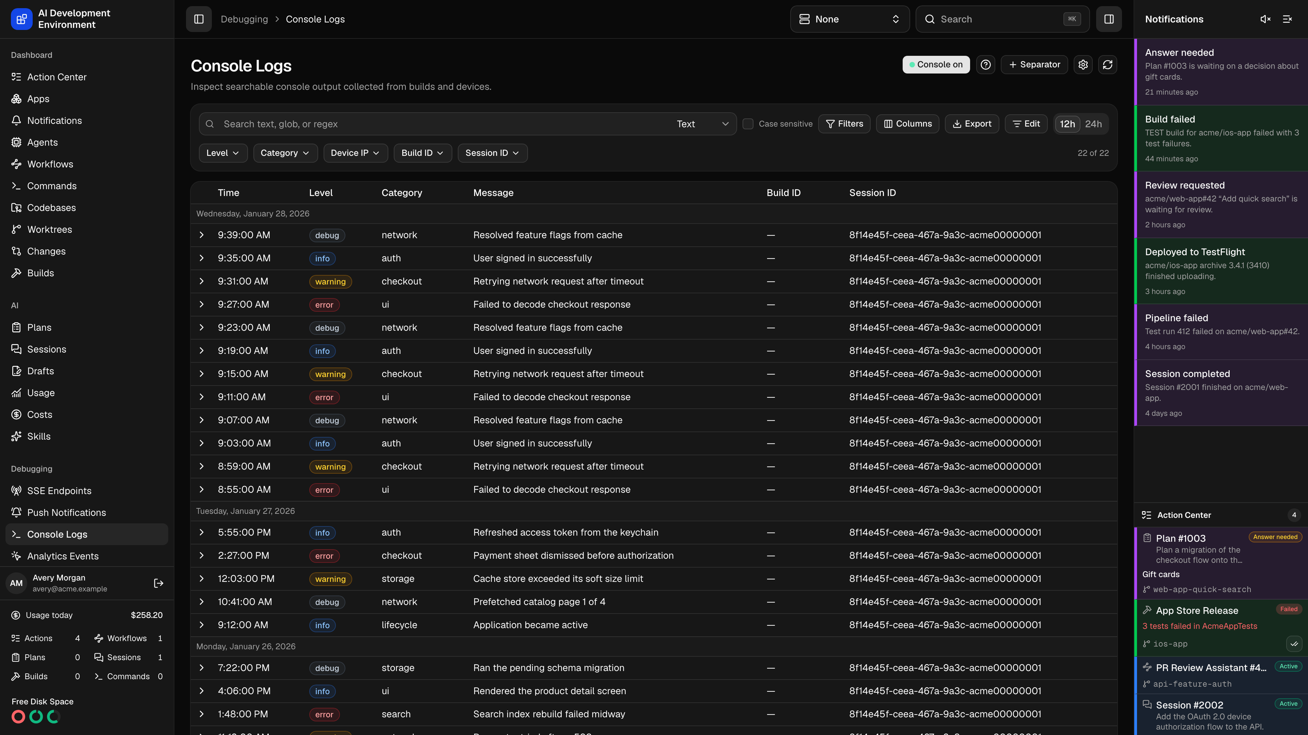The image size is (1308, 735).
Task: Mark App Store Release item as done
Action: [1294, 644]
